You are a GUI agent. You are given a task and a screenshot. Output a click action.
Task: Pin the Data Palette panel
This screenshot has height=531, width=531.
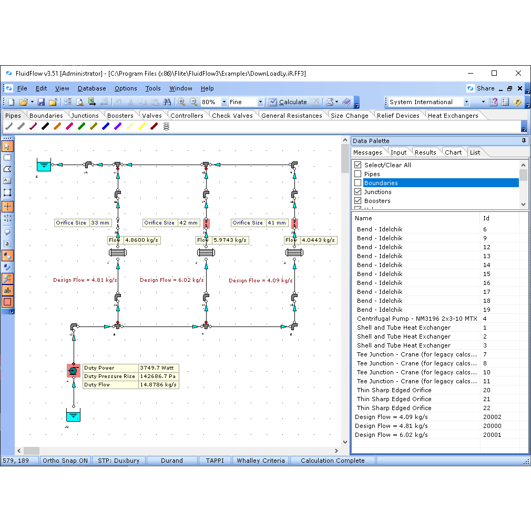click(x=523, y=141)
